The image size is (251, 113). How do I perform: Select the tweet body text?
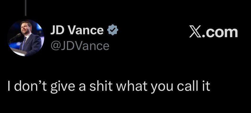[x=109, y=87]
